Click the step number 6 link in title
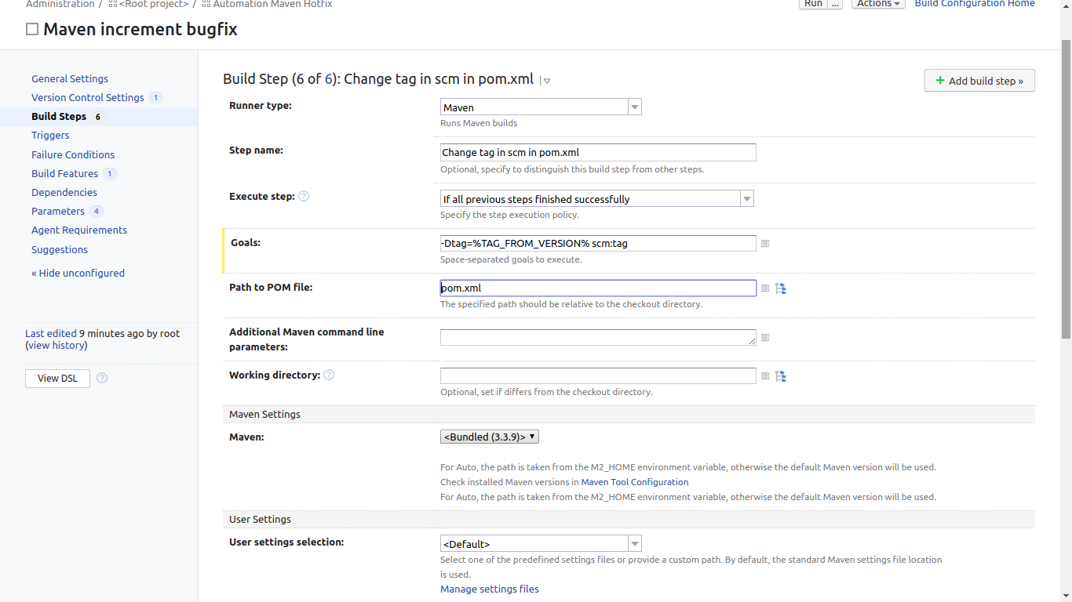 click(329, 79)
